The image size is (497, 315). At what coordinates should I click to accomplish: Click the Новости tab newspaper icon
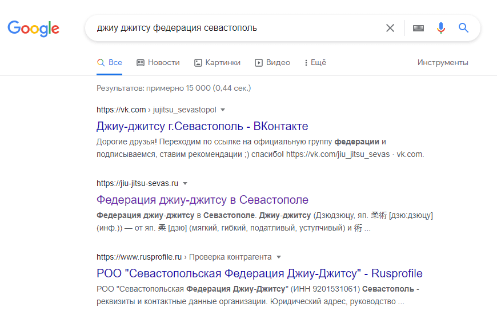pyautogui.click(x=141, y=63)
